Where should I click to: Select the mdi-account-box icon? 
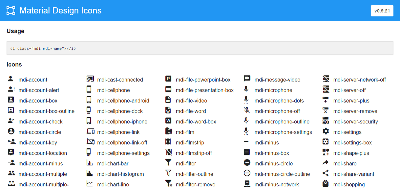[11, 100]
